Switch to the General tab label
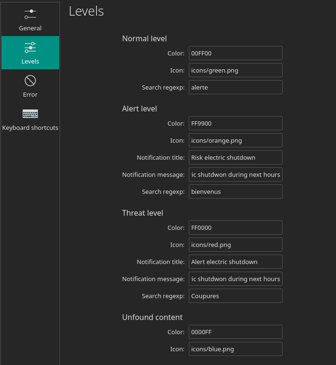The width and height of the screenshot is (336, 365). click(x=30, y=28)
